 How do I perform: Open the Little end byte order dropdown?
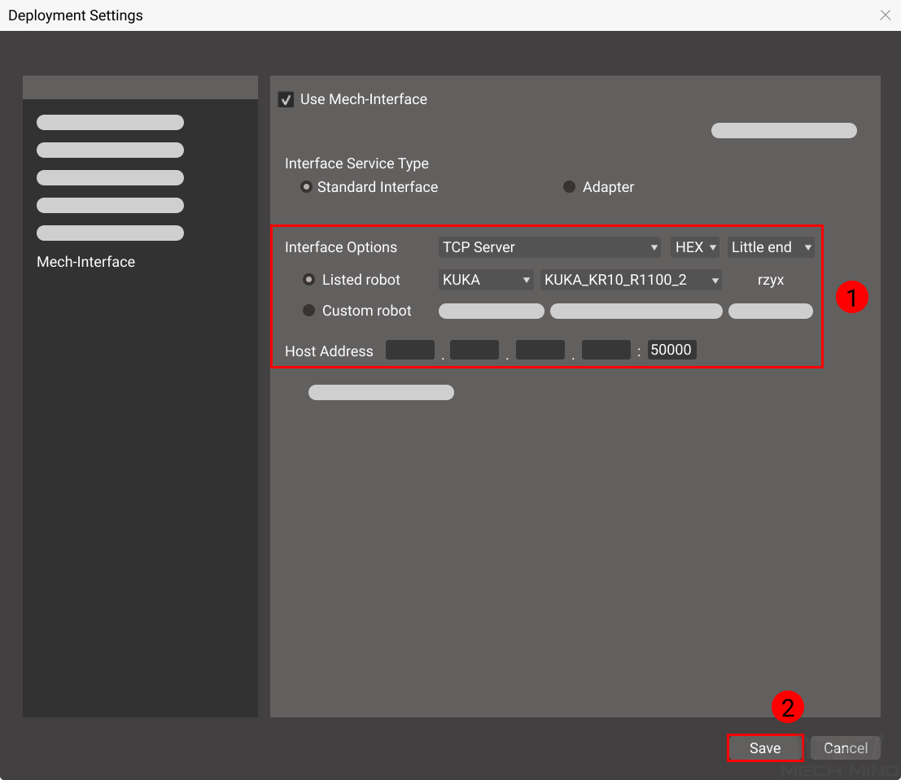771,247
